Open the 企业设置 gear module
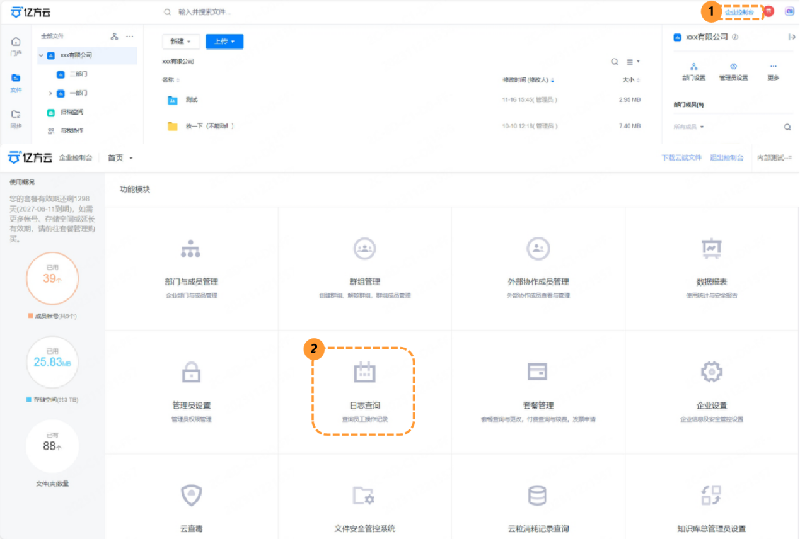The image size is (800, 539). (x=712, y=392)
